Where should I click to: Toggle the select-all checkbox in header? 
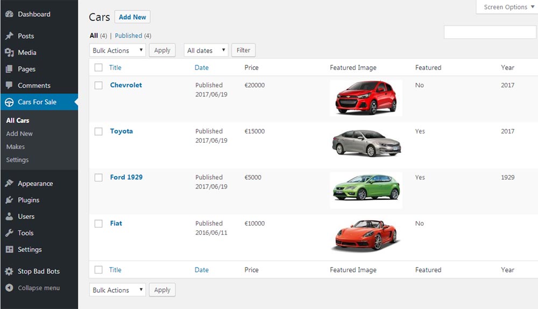click(98, 68)
